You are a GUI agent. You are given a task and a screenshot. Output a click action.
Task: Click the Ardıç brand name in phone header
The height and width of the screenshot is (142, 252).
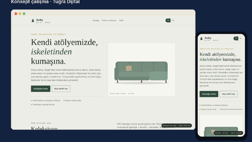[208, 38]
